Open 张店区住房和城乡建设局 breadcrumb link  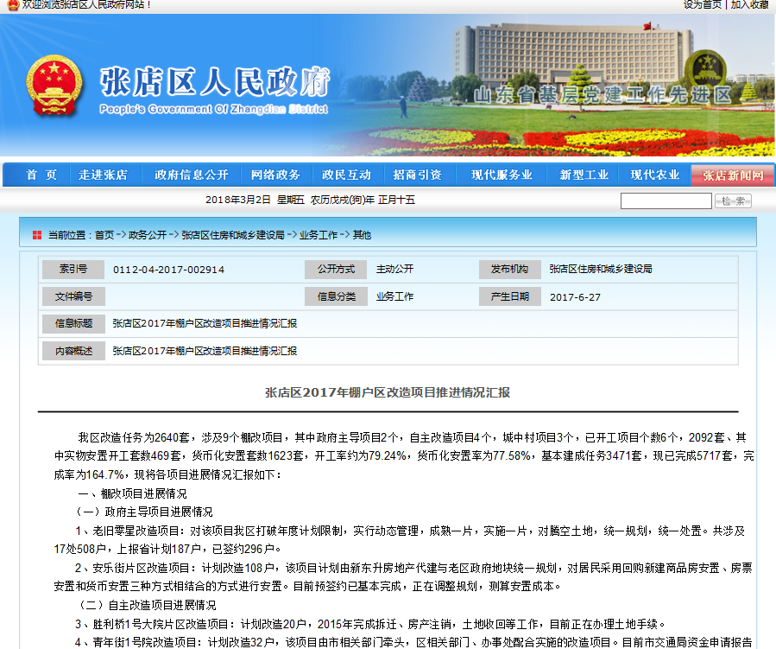[232, 234]
